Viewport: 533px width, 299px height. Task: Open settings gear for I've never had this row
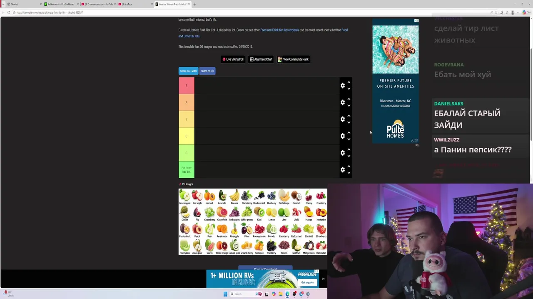click(343, 169)
